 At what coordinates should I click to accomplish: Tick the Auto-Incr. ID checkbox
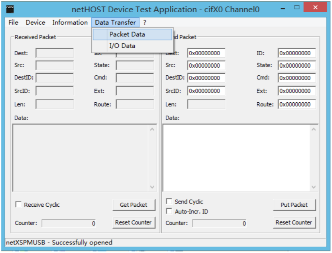click(x=169, y=211)
